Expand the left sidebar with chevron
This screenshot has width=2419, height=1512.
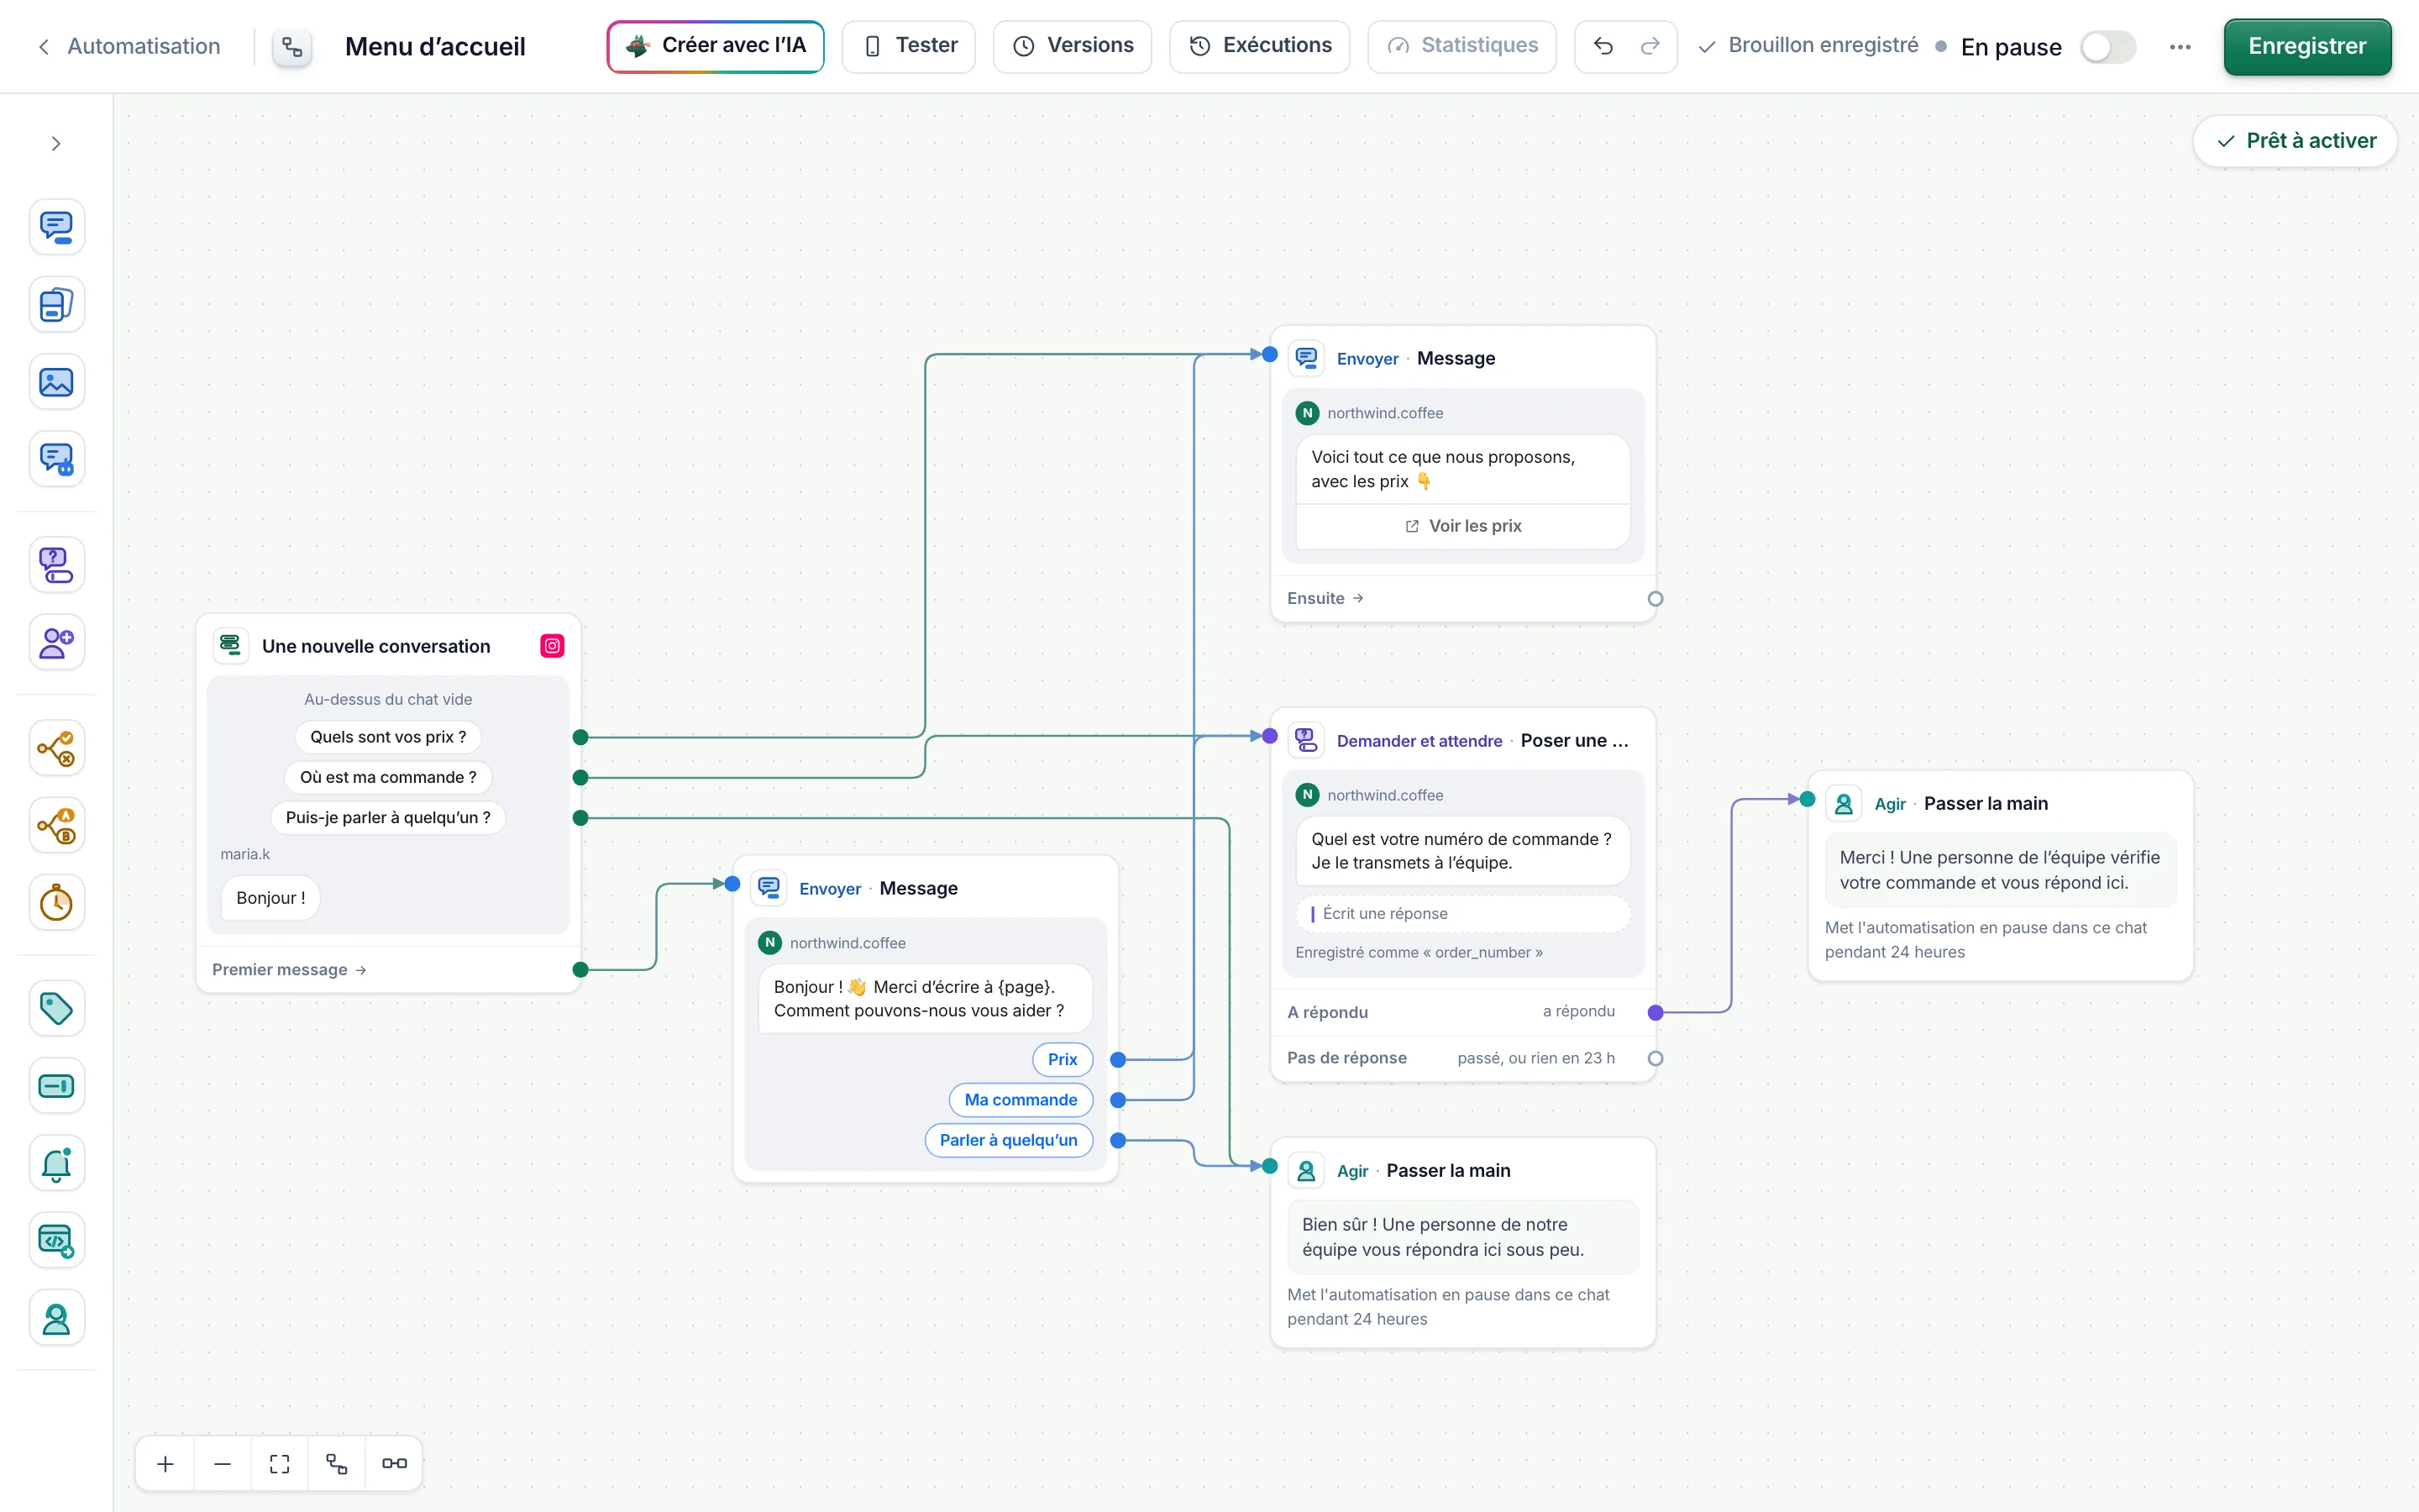[56, 144]
